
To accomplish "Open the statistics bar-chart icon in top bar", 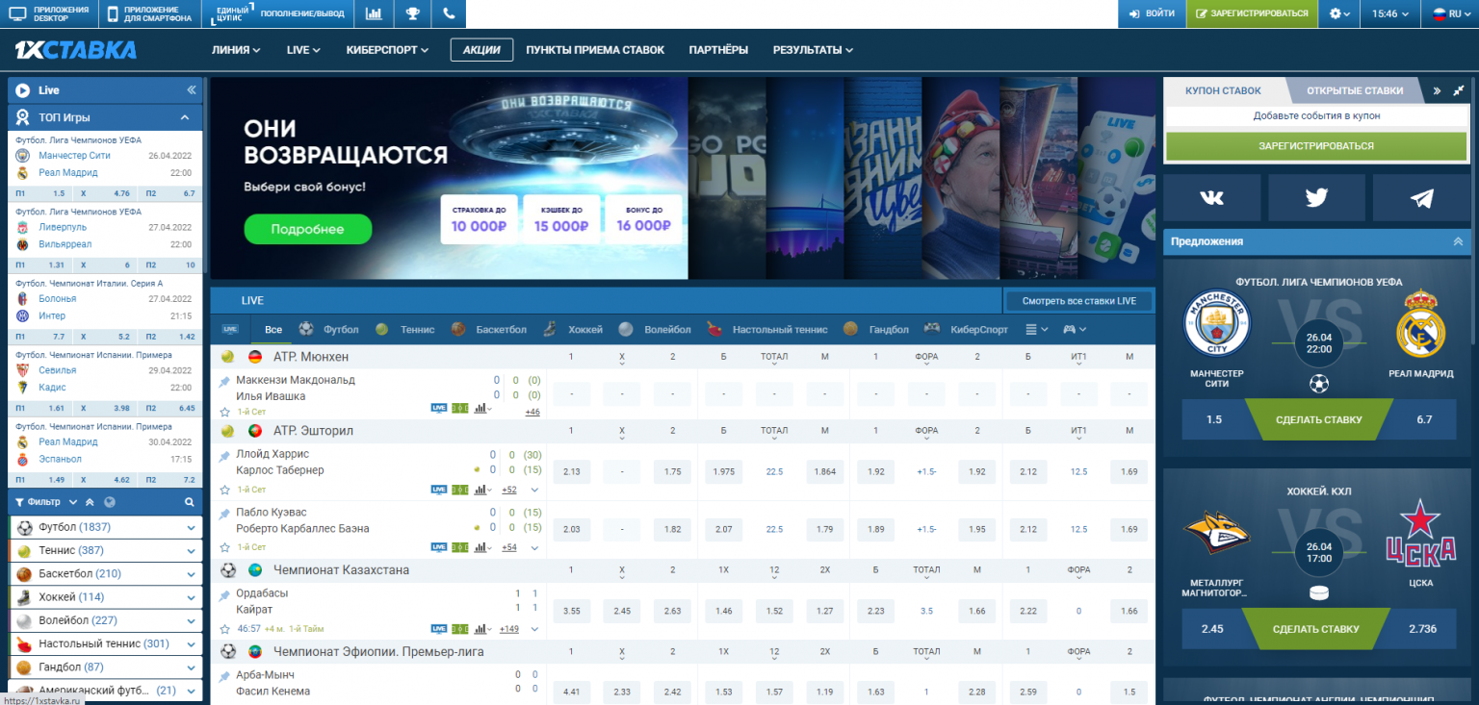I will coord(373,13).
